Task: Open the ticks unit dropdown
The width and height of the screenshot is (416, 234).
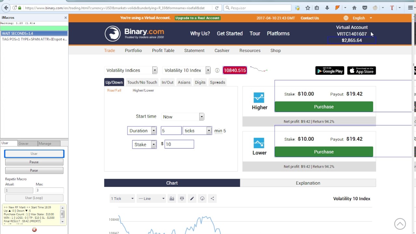Action: click(197, 131)
